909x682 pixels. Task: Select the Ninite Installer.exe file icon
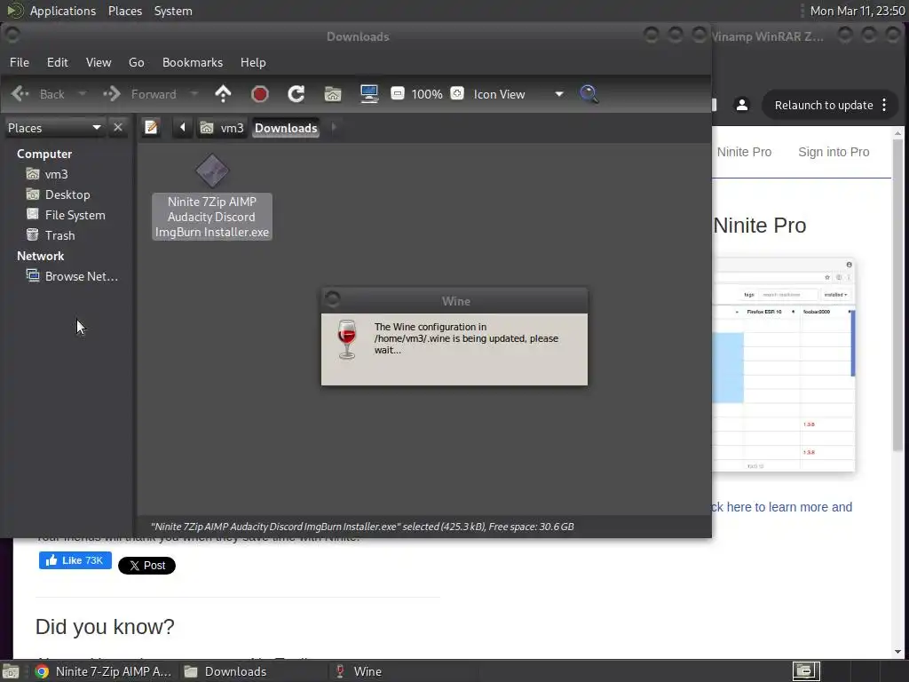click(212, 171)
